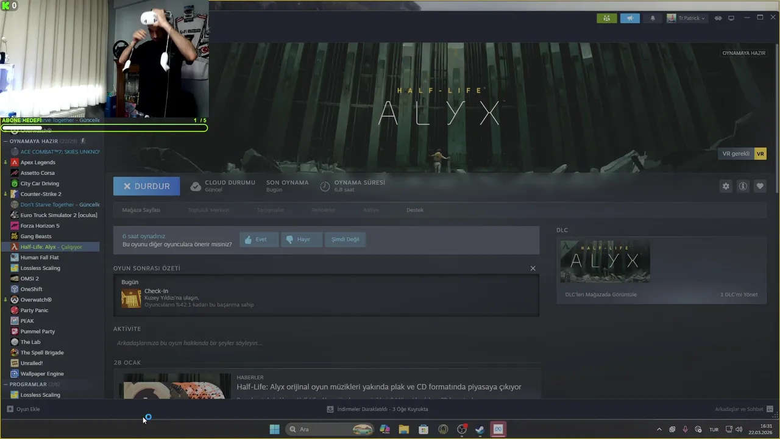Click the Check-In achievement icon
Image resolution: width=780 pixels, height=439 pixels.
click(131, 299)
